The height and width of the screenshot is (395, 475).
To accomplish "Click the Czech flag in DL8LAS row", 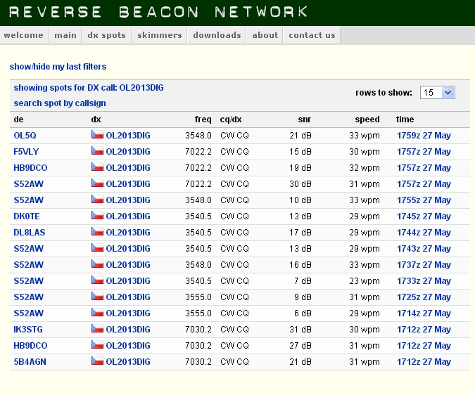I will click(97, 232).
